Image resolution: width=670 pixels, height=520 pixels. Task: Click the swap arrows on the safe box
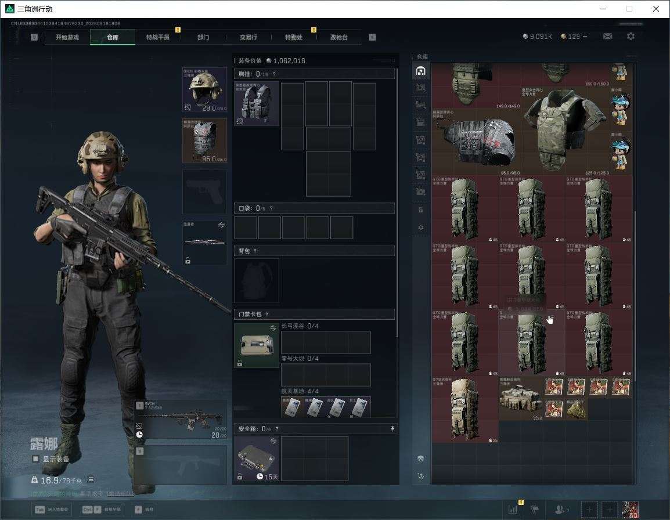[273, 441]
